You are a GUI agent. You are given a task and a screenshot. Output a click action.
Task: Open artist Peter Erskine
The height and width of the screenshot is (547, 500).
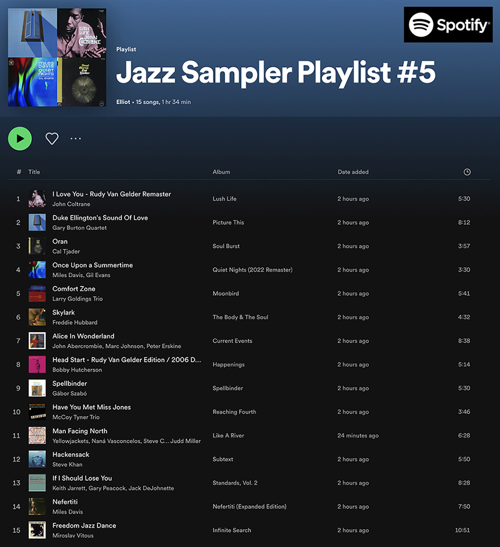(x=164, y=346)
